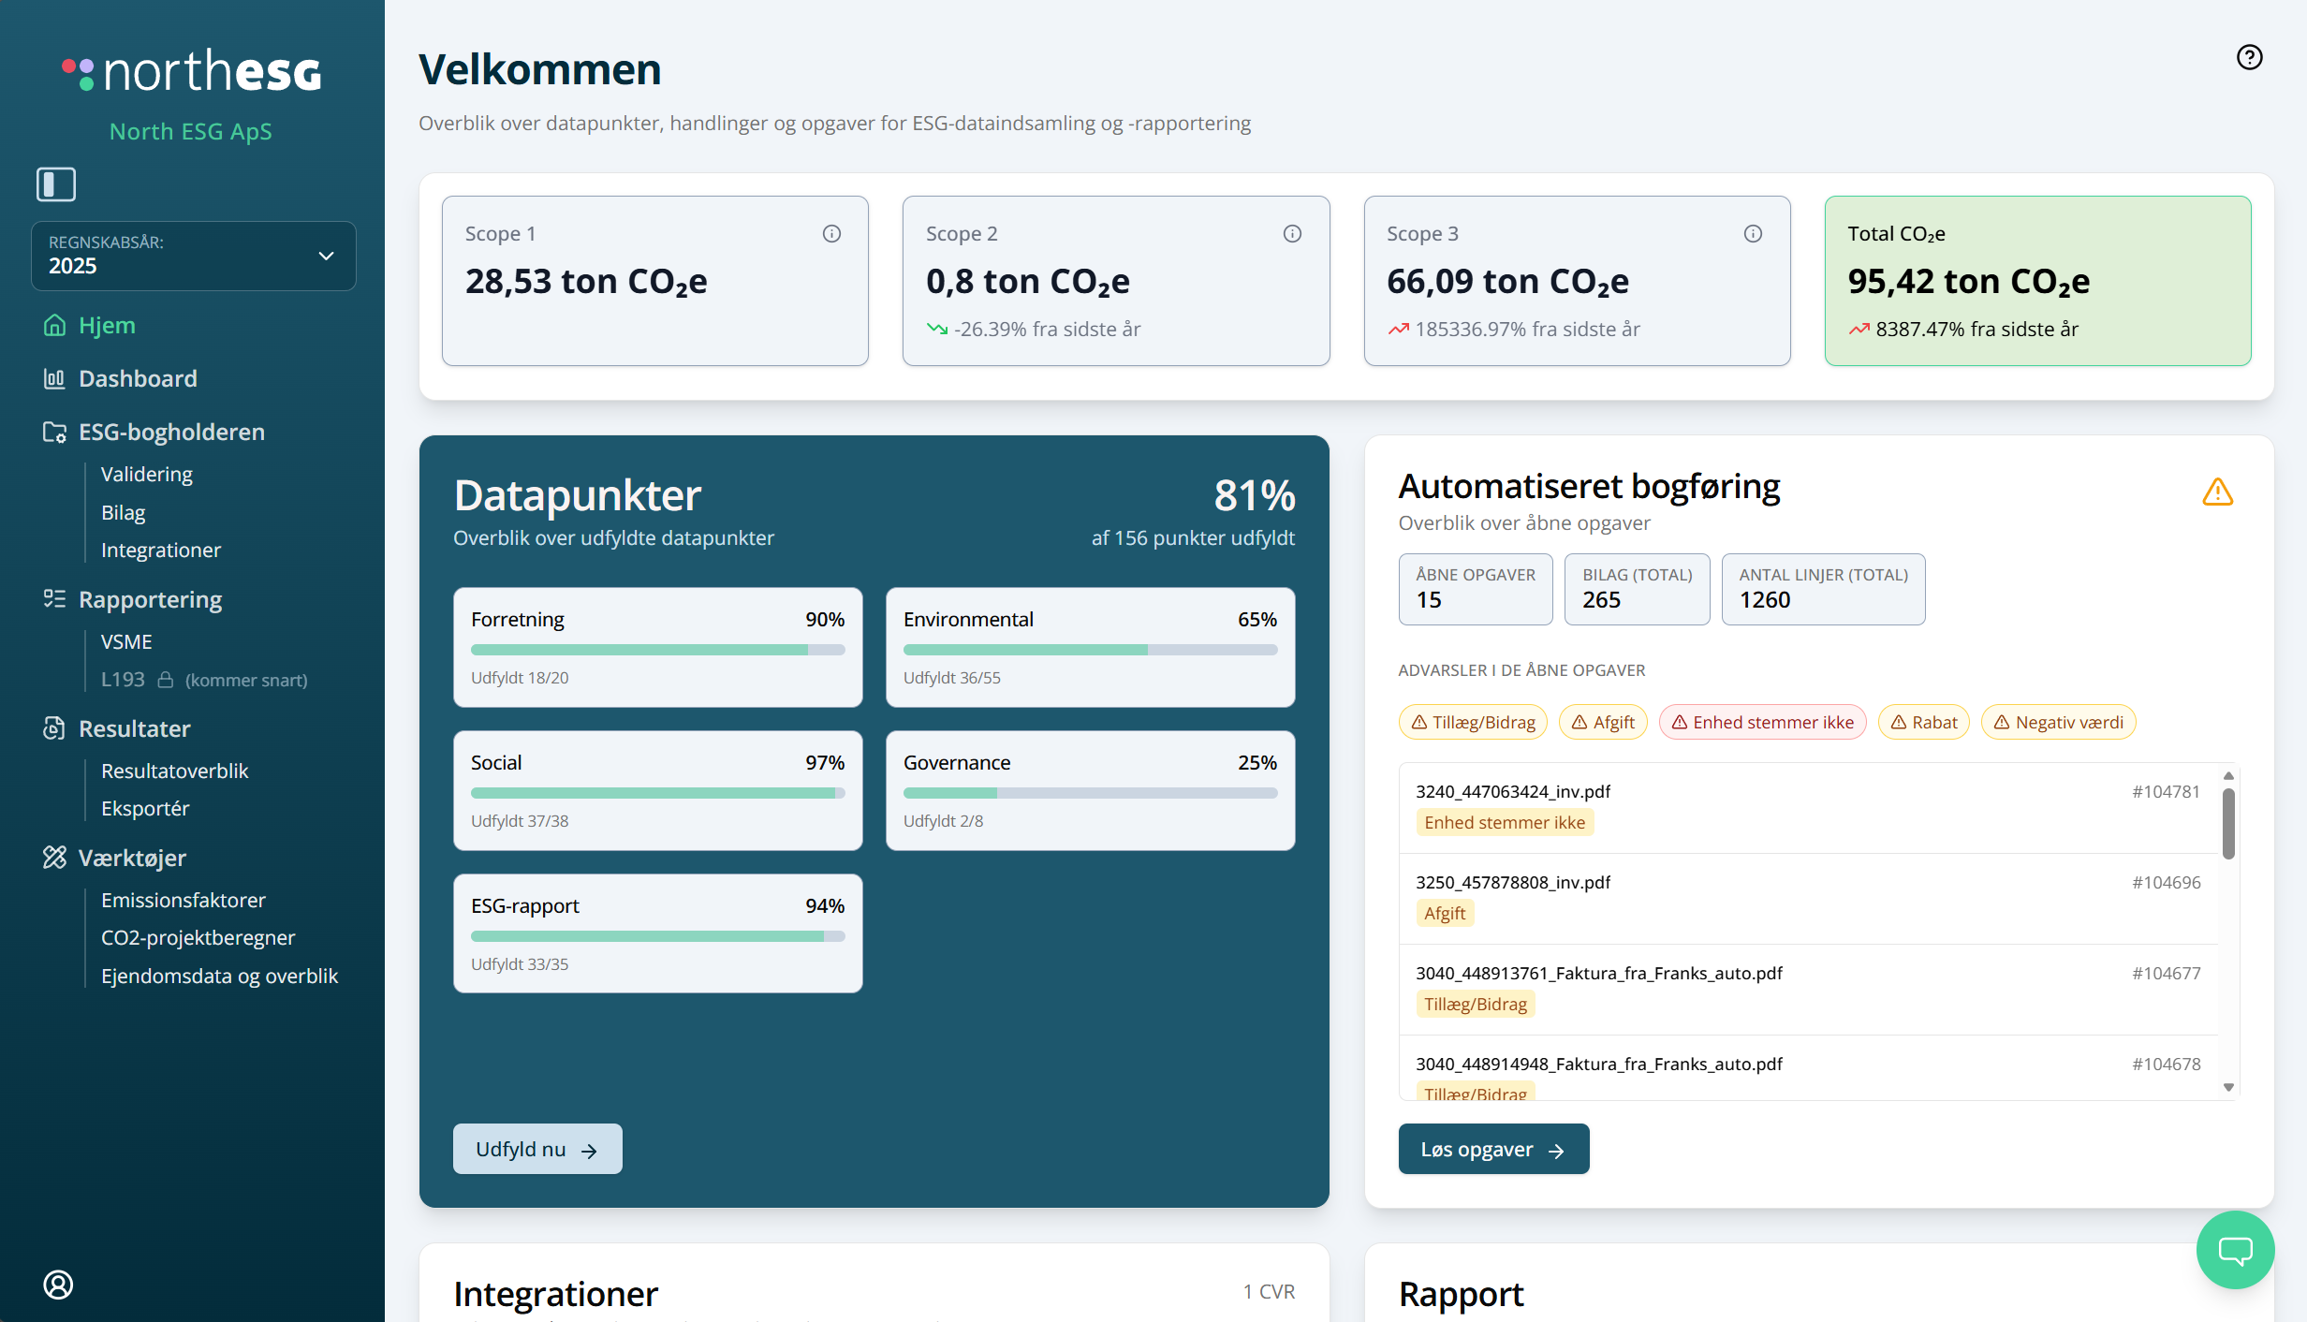Open the chat support bubble
2307x1322 pixels.
tap(2235, 1250)
